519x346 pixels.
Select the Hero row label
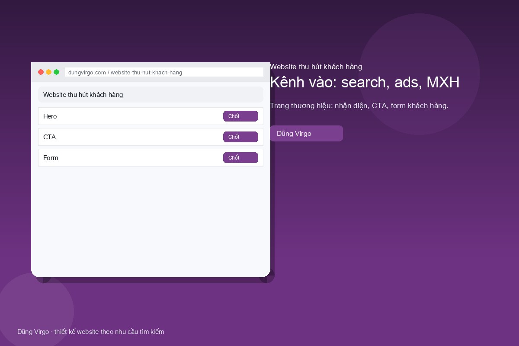[50, 116]
